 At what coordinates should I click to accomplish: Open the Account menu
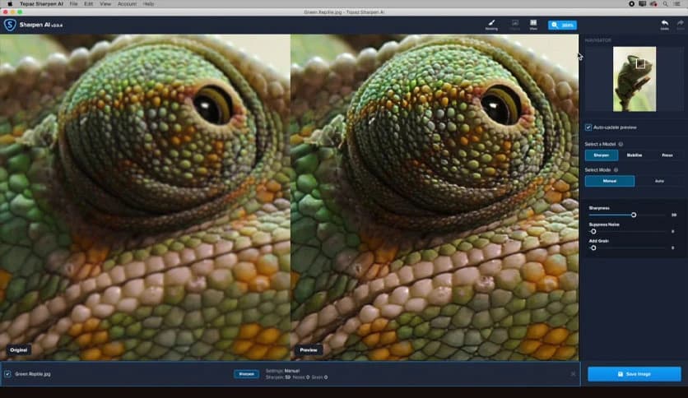127,4
